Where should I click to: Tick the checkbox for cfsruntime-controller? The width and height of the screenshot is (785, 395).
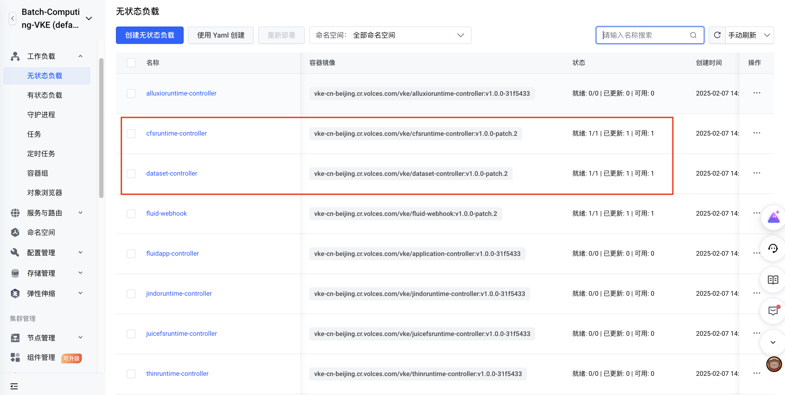coord(131,134)
